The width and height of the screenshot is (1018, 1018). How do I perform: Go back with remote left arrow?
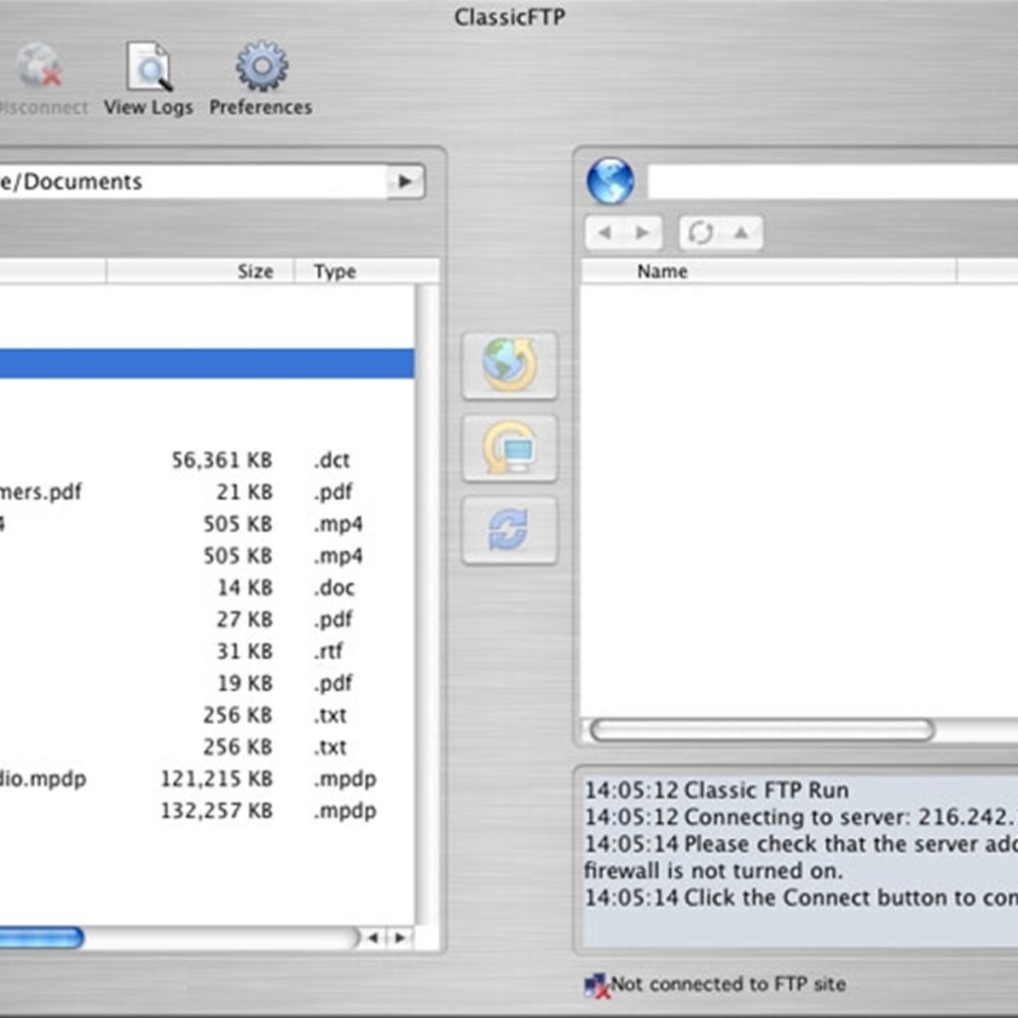[x=604, y=233]
